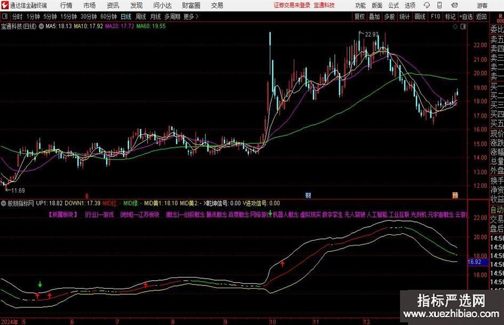Expand the indicator circle beside 股朋指标网

click(x=4, y=203)
